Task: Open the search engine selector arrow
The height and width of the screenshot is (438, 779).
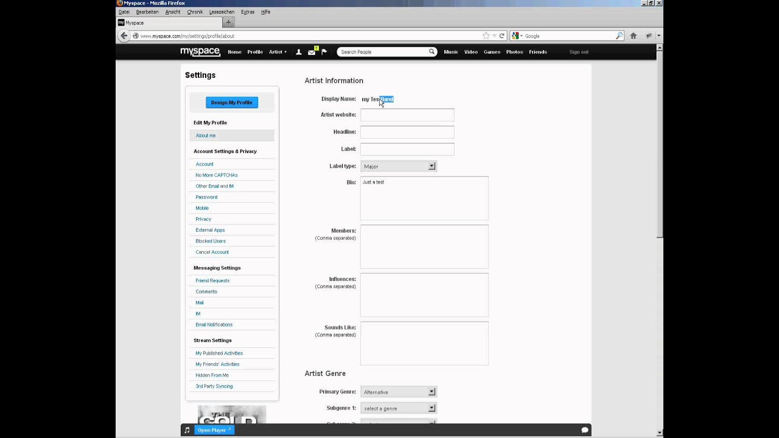Action: click(x=522, y=36)
